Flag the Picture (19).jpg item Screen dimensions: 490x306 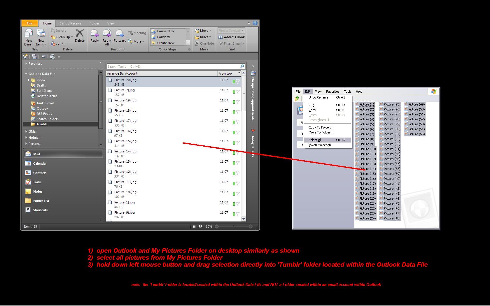tap(238, 102)
